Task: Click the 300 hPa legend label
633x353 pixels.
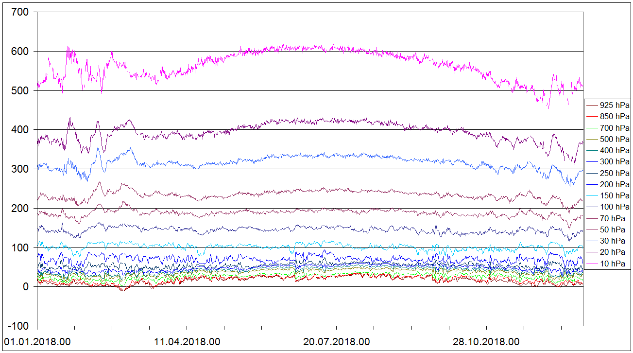Action: tap(615, 161)
